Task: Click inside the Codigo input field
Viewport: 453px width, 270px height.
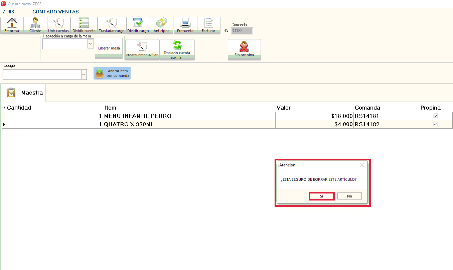Action: (42, 75)
